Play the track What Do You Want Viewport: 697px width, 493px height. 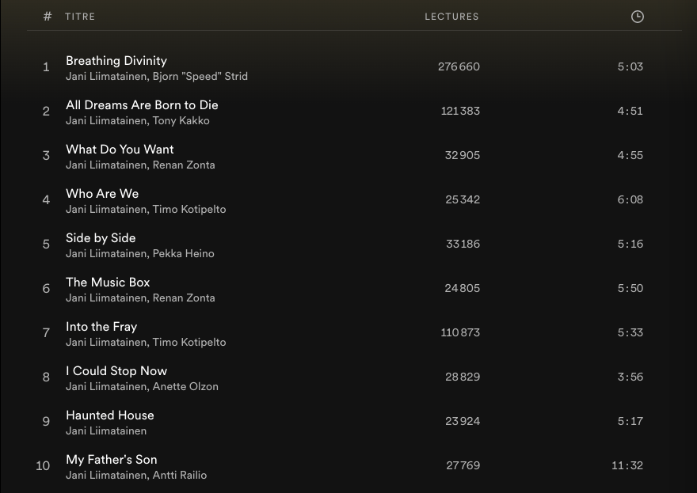tap(120, 150)
